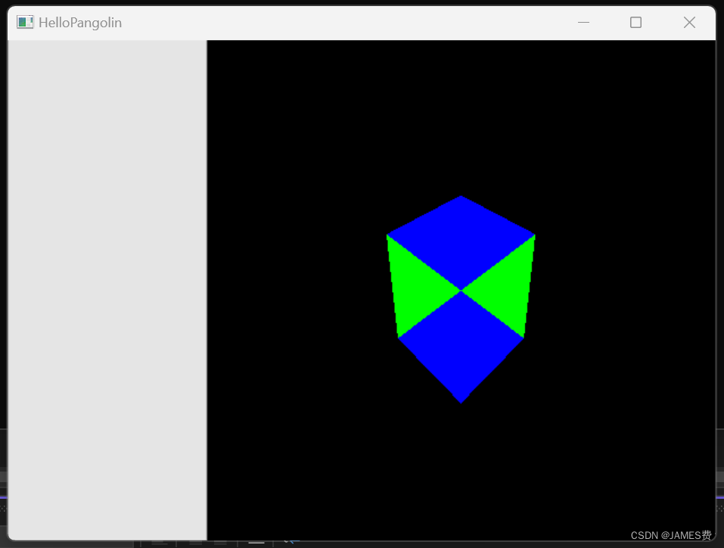Click the blue top face of the cube
The height and width of the screenshot is (548, 724).
(461, 235)
